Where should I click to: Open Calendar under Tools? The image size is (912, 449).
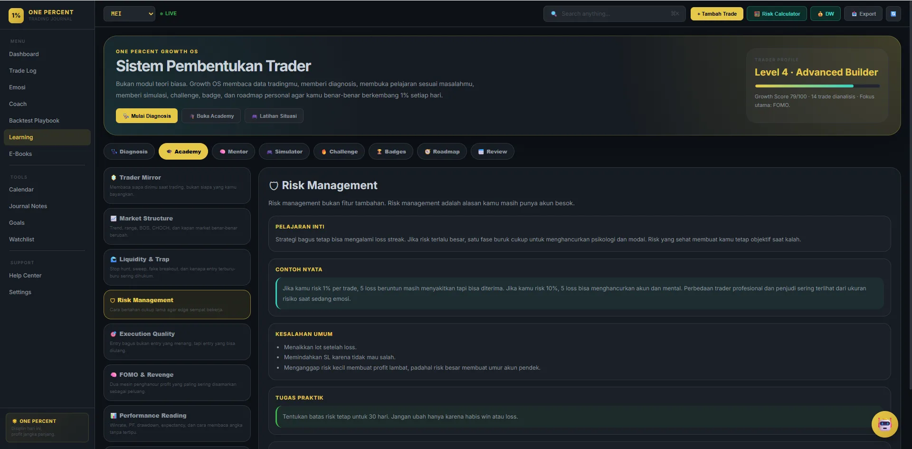(47, 190)
